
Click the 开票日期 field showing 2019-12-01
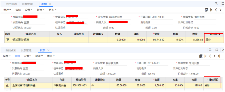(x=158, y=63)
